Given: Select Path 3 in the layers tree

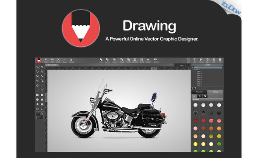Looking at the screenshot, I should pyautogui.click(x=199, y=76).
